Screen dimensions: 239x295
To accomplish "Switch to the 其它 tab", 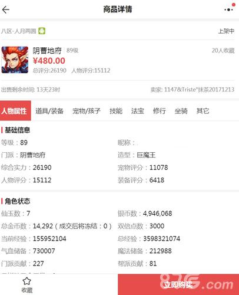I will 203,111.
